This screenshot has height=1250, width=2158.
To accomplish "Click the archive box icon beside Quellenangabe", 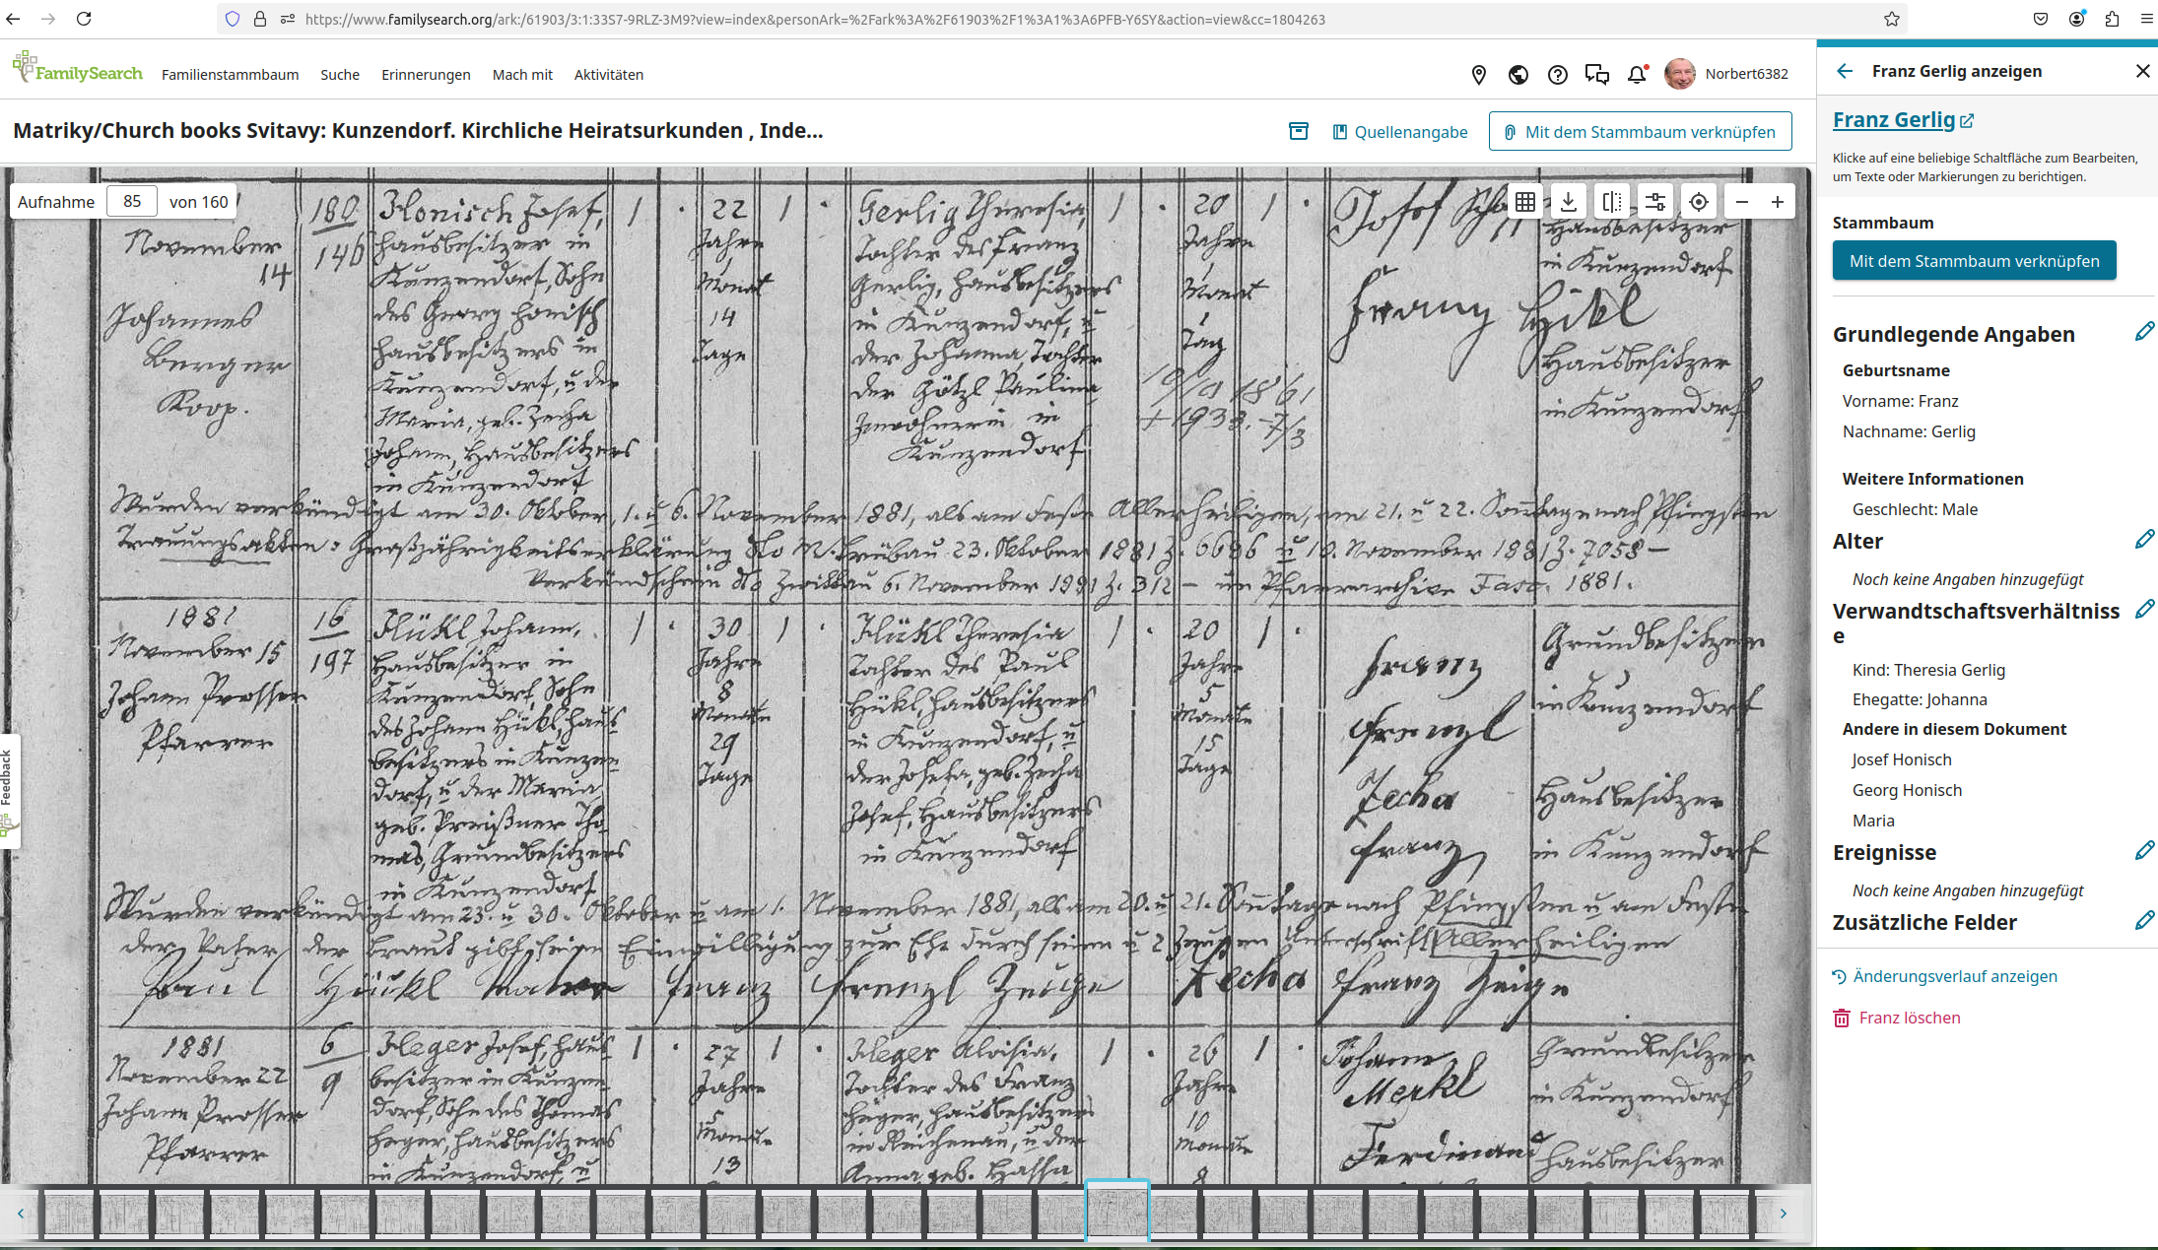I will pos(1299,131).
